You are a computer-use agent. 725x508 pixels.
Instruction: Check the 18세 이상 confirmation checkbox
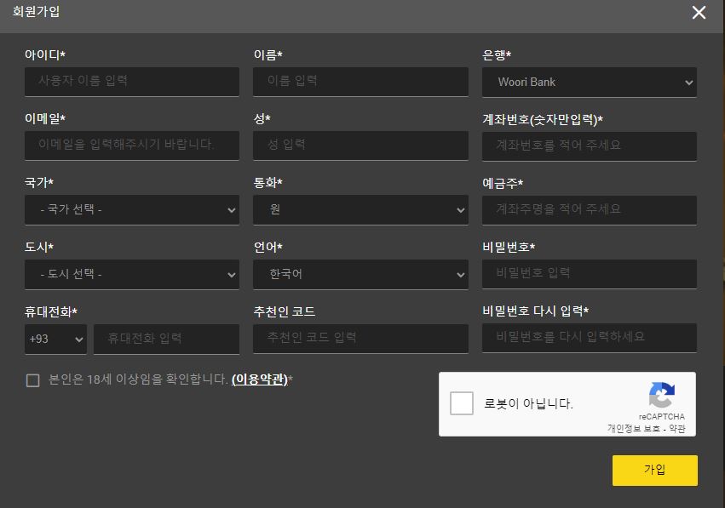(x=32, y=380)
